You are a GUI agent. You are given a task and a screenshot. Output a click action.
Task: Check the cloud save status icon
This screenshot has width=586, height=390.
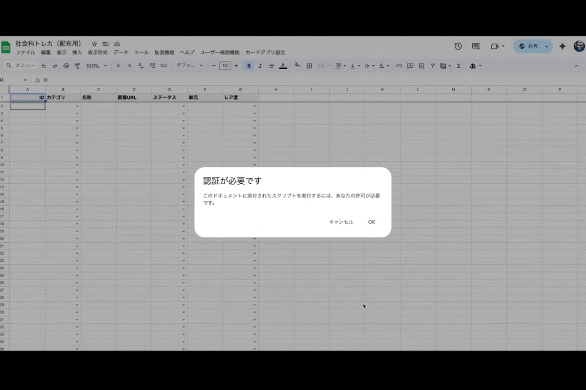pos(117,44)
